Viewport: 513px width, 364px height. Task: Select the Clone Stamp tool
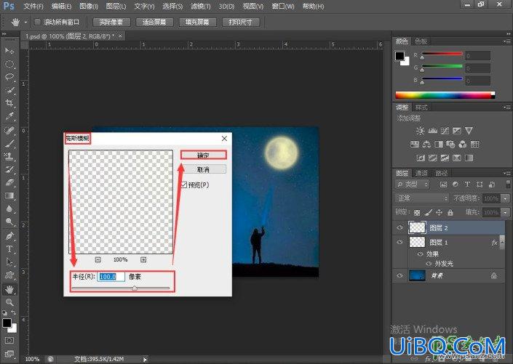tap(9, 156)
